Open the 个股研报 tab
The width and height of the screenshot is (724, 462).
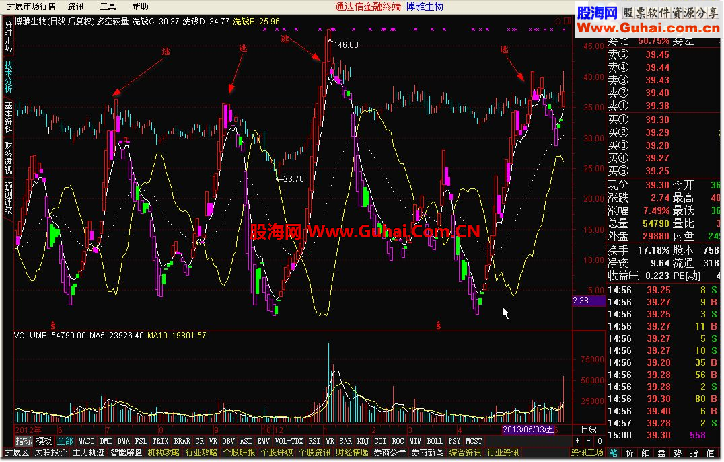(239, 453)
